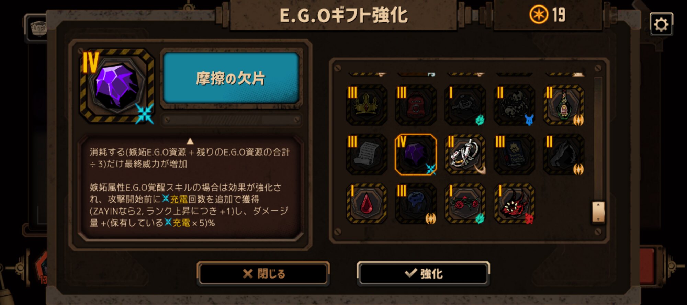This screenshot has height=305, width=687.
Task: Collapse description using the small up triangle
Action: click(x=190, y=141)
